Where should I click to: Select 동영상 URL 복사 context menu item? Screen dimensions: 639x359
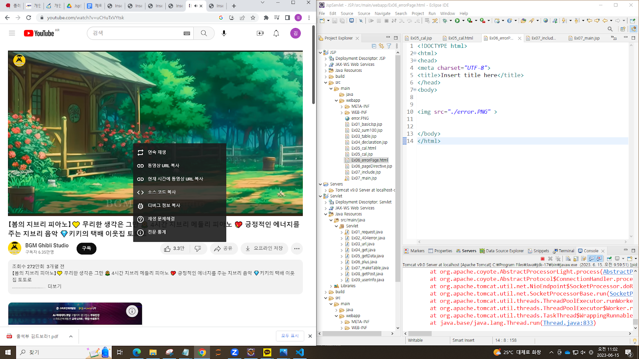click(x=180, y=166)
